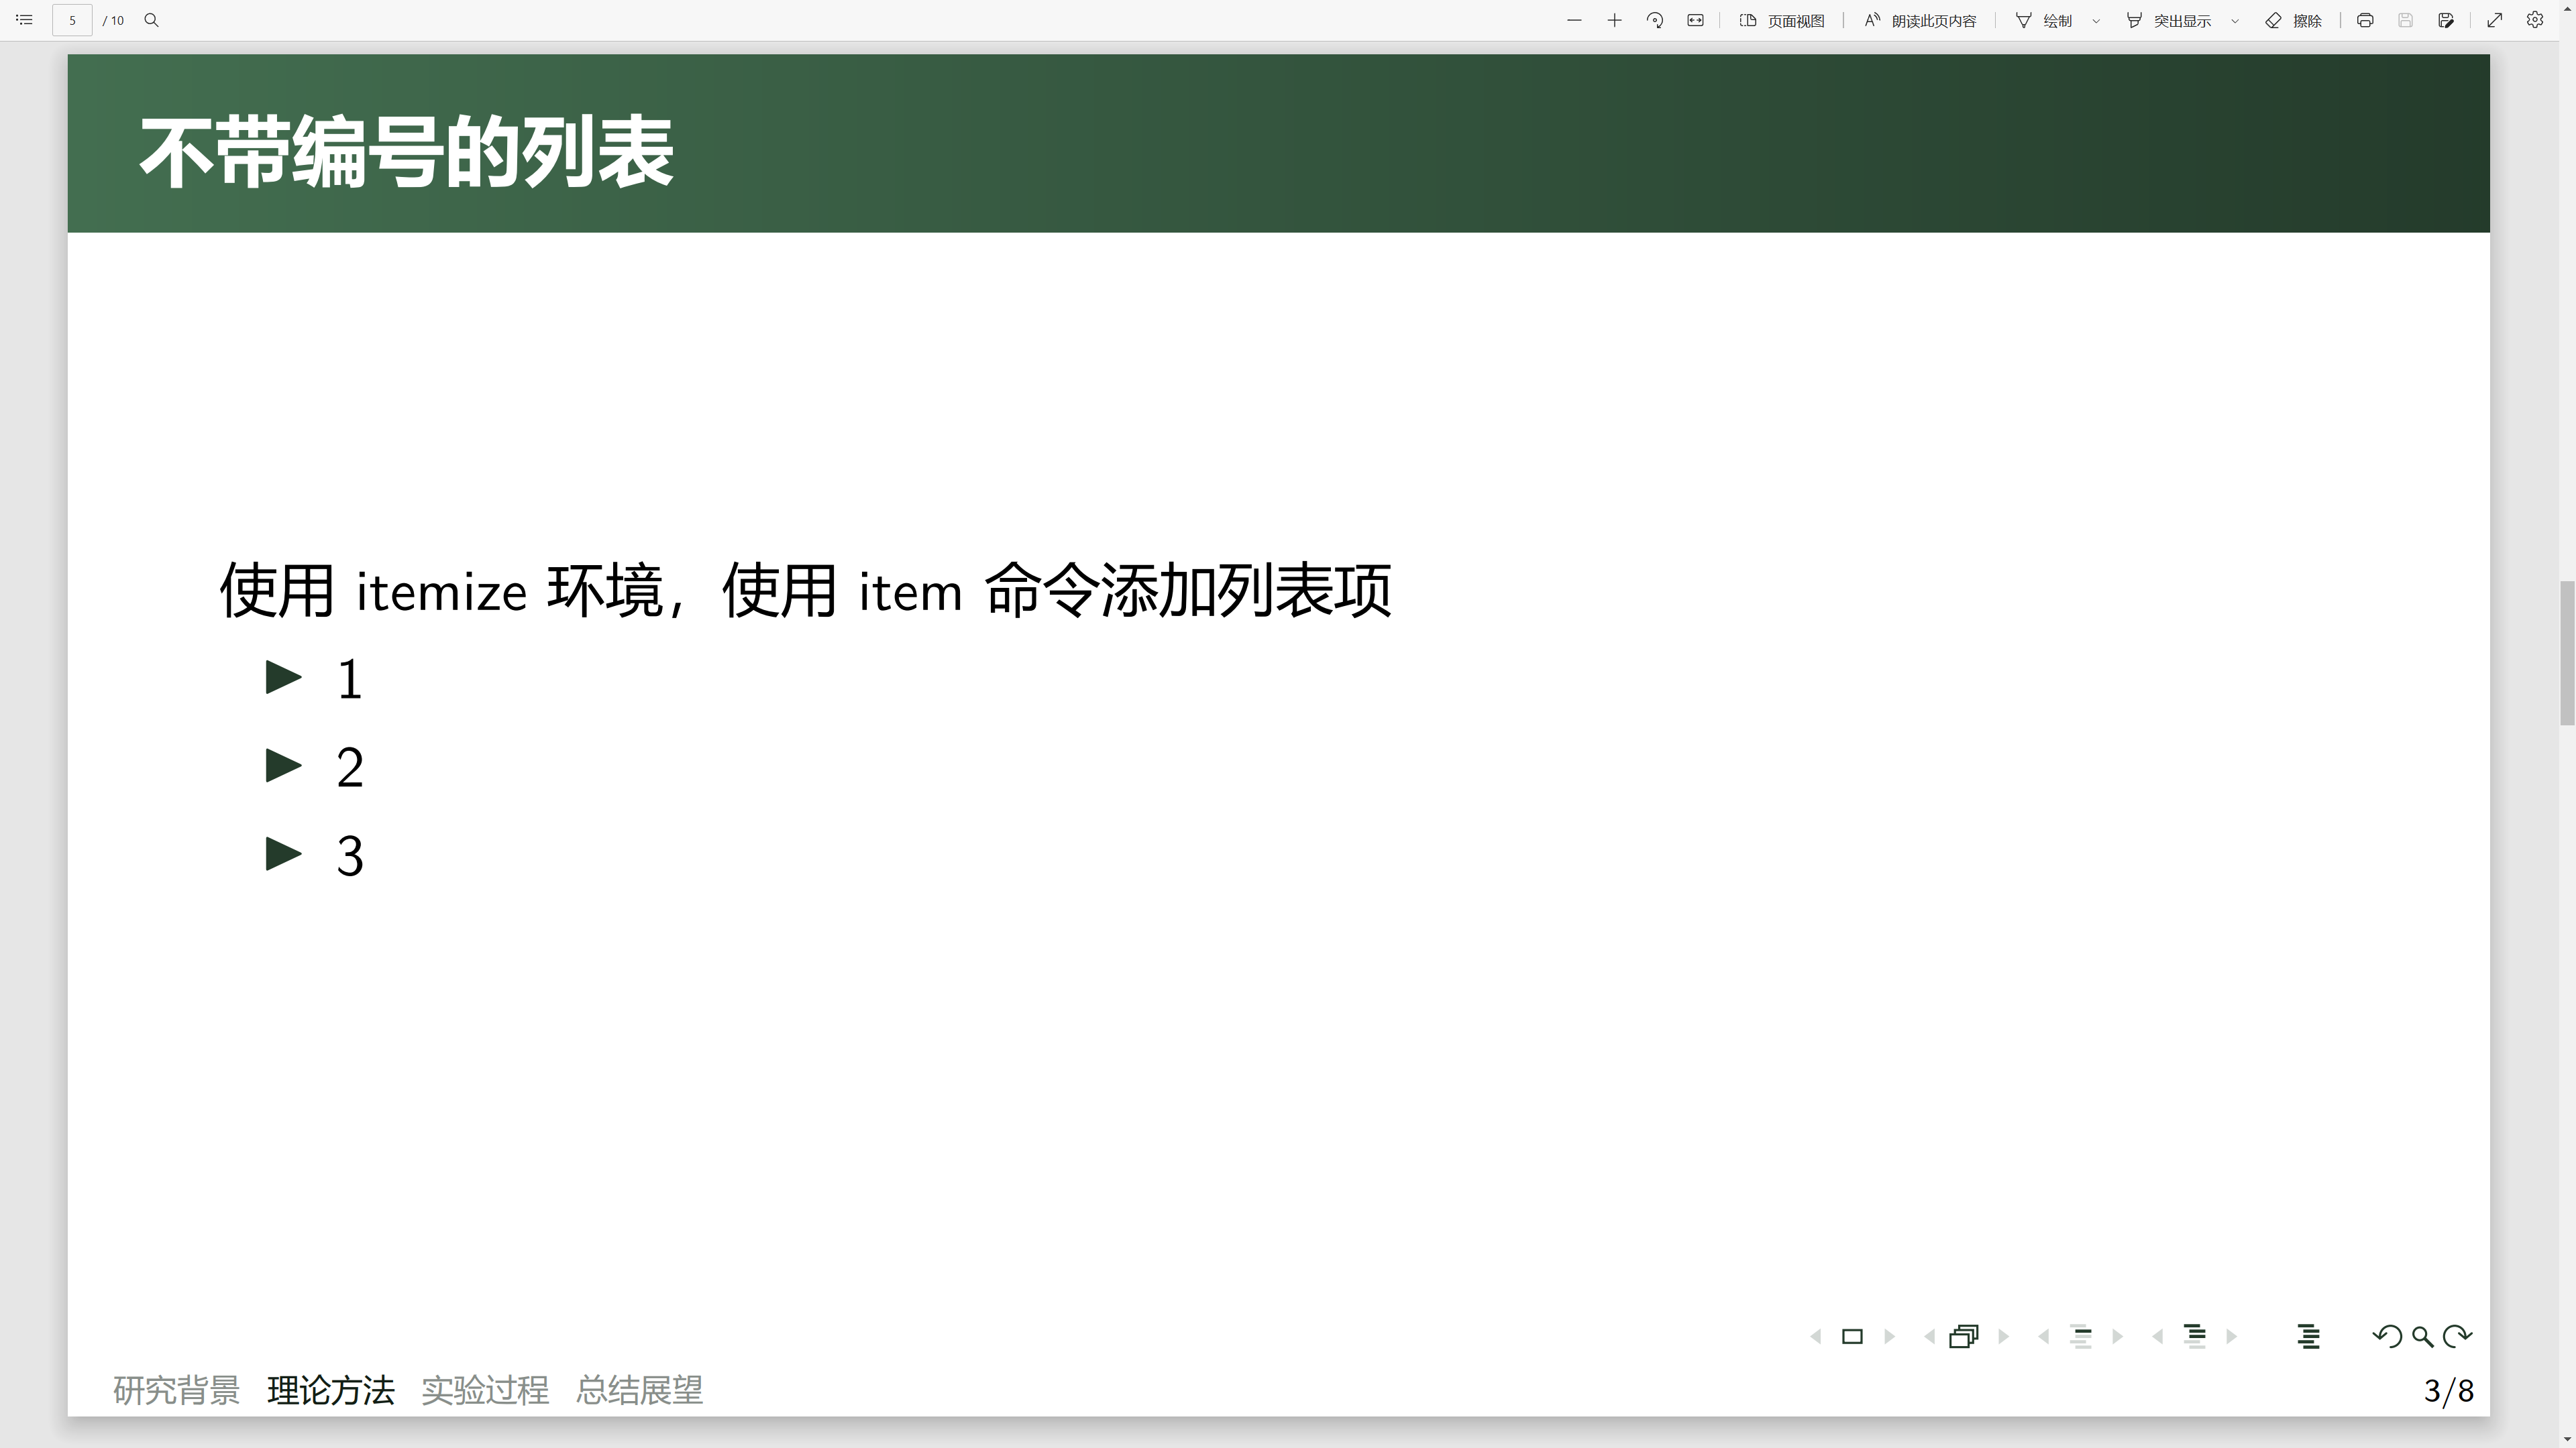Screen dimensions: 2576x1448
Task: Zoom in with the plus icon
Action: point(1614,20)
